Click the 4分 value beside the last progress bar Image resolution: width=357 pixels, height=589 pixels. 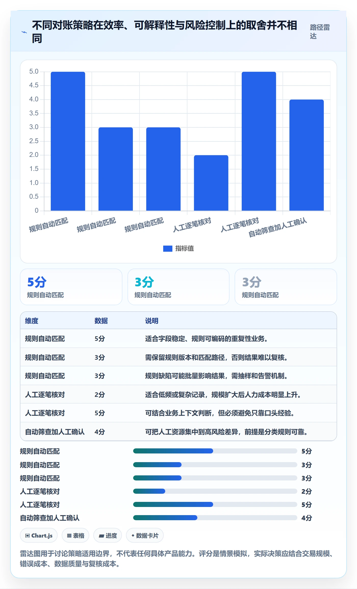coord(307,518)
